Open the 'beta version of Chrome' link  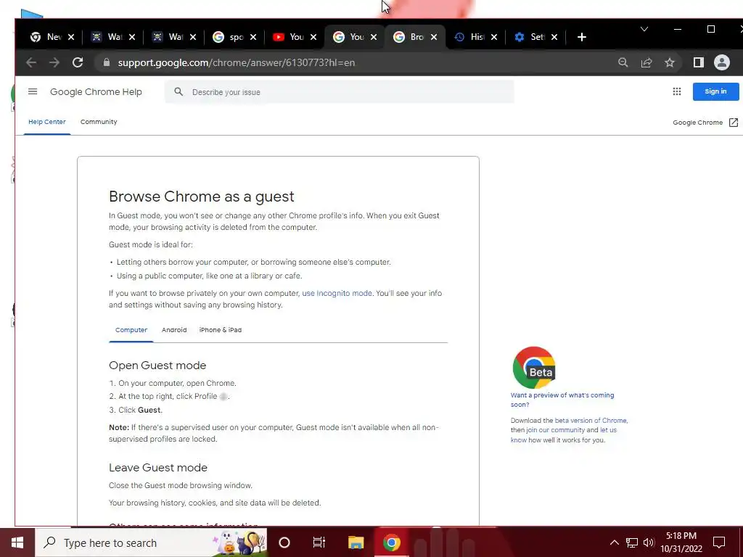coord(591,421)
